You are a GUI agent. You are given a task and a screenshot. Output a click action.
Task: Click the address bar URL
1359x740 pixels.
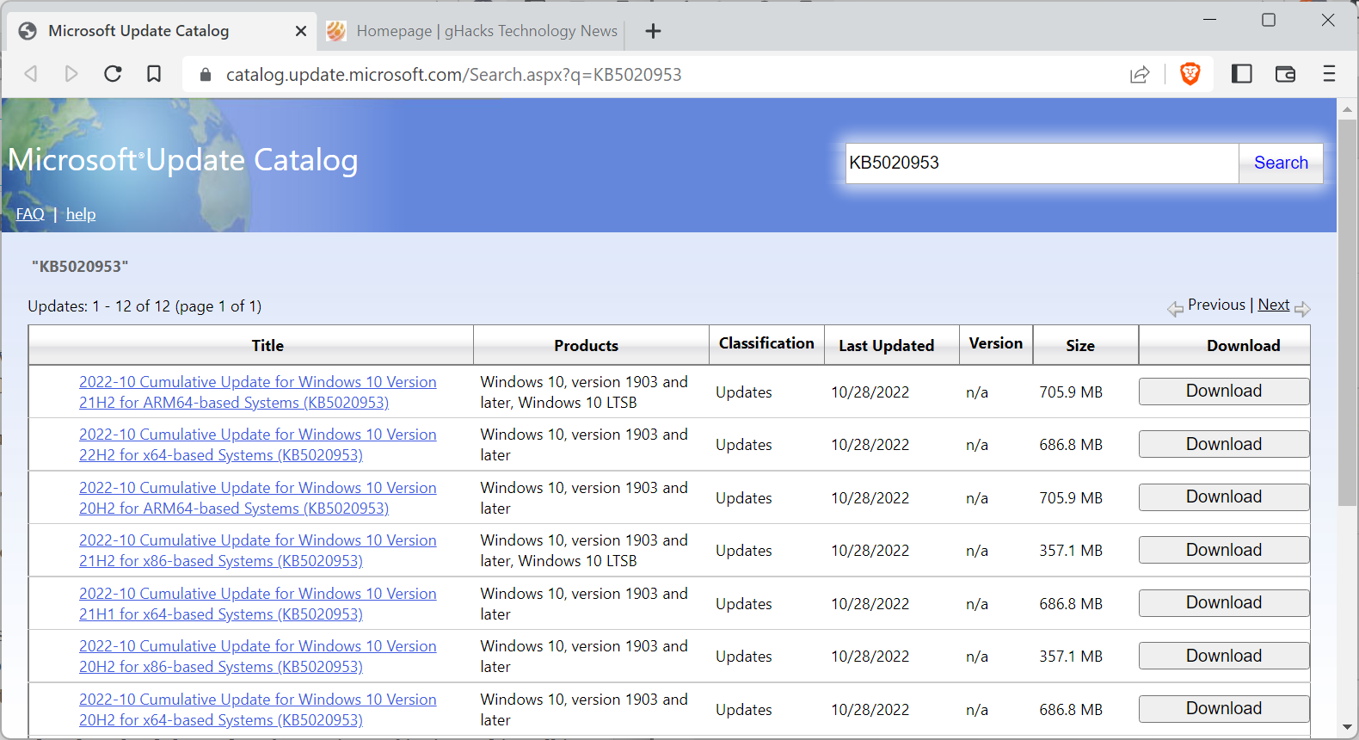[x=453, y=75]
